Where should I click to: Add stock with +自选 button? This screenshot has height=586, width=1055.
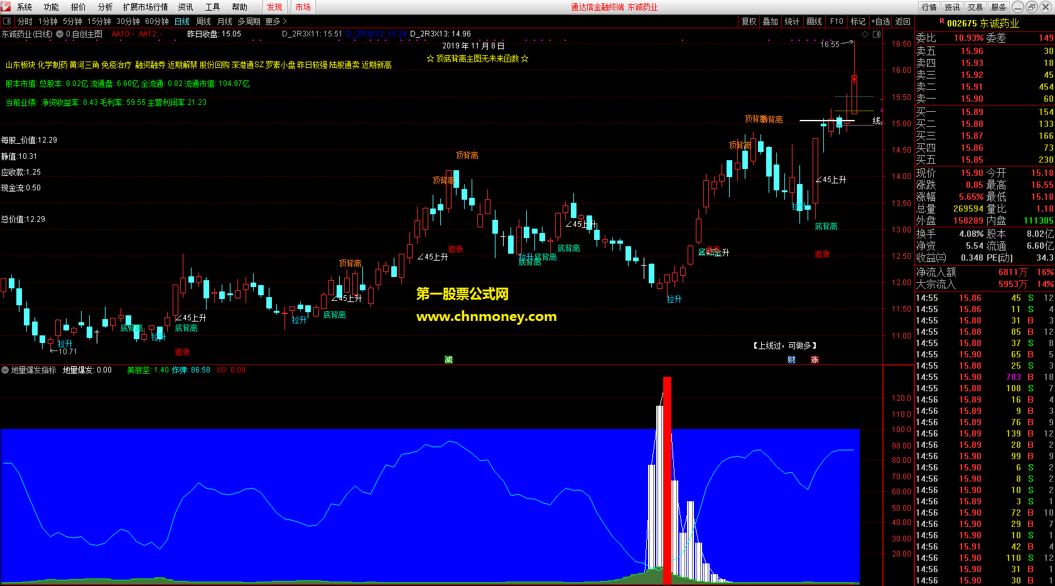(881, 21)
